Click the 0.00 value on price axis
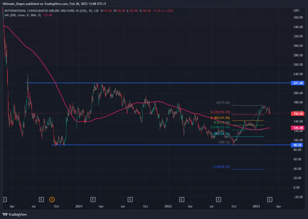The image size is (308, 219). pos(296,187)
